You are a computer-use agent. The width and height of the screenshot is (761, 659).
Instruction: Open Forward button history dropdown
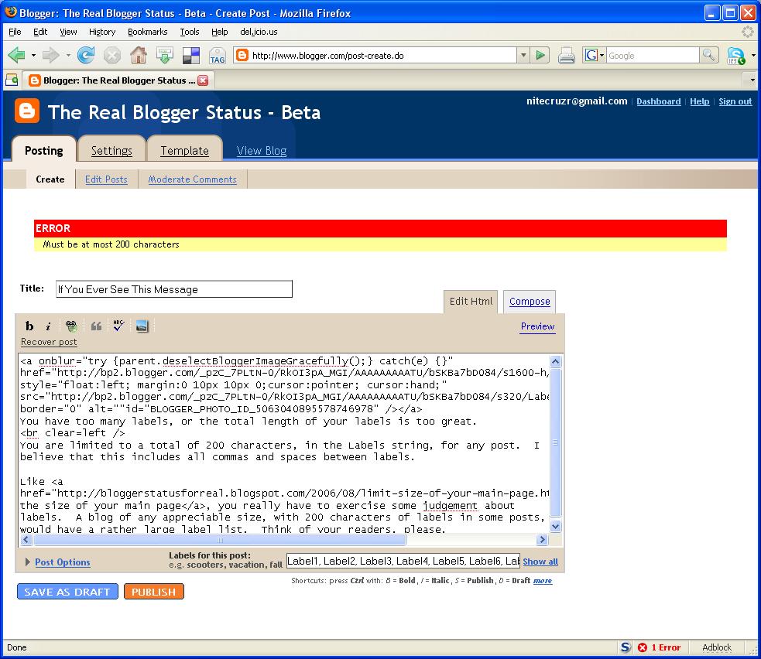coord(68,55)
